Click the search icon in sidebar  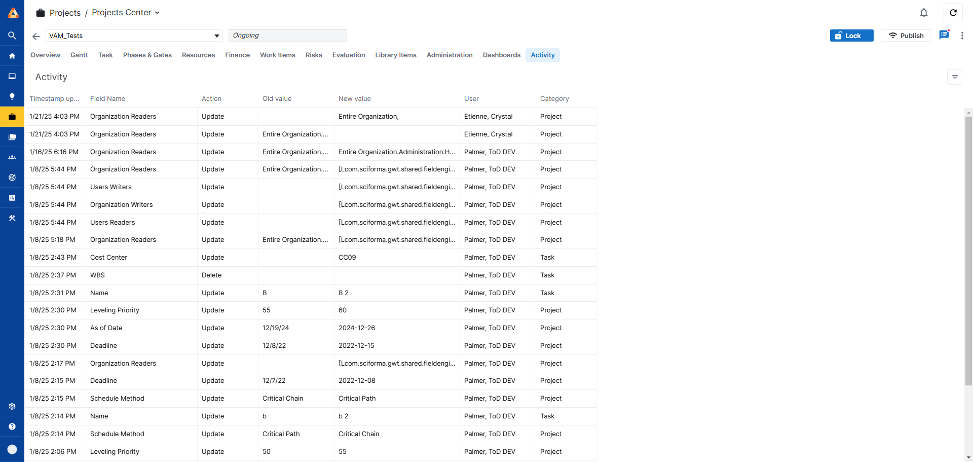click(12, 35)
